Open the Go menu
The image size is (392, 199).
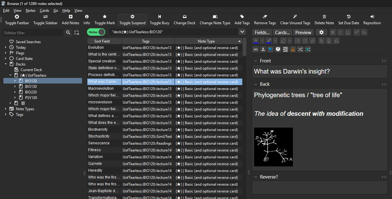point(56,10)
